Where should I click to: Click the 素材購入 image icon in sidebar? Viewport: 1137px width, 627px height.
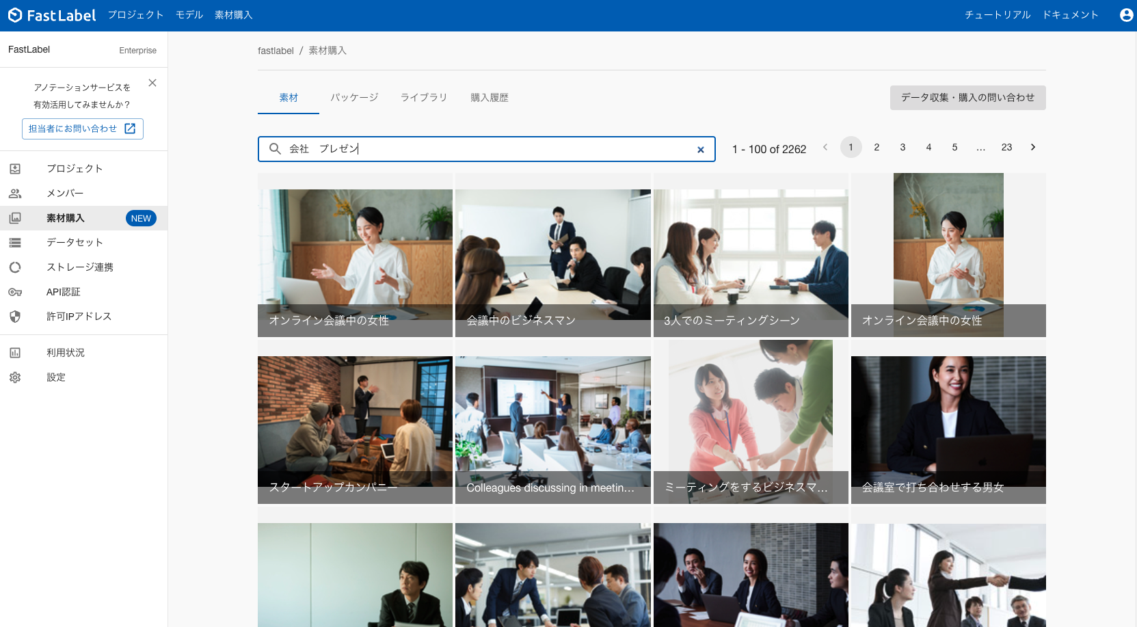(x=15, y=218)
